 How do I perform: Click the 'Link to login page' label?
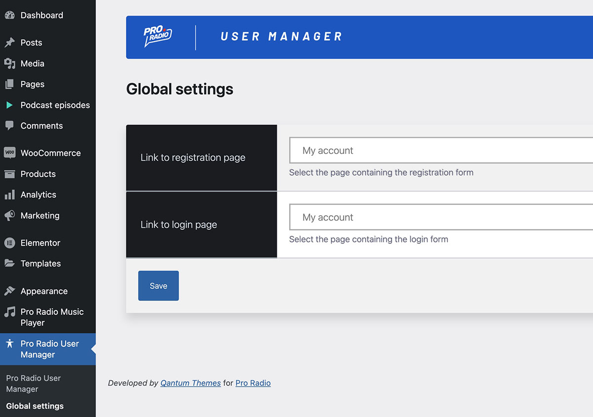click(179, 225)
